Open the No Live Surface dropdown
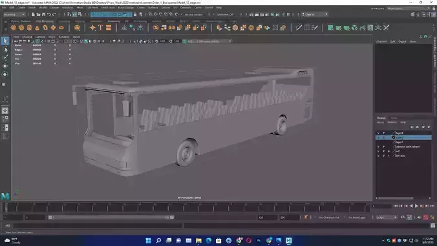This screenshot has width=437, height=246. click(x=193, y=14)
